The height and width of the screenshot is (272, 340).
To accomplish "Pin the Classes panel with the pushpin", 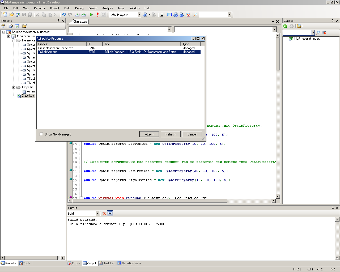I will [x=333, y=21].
